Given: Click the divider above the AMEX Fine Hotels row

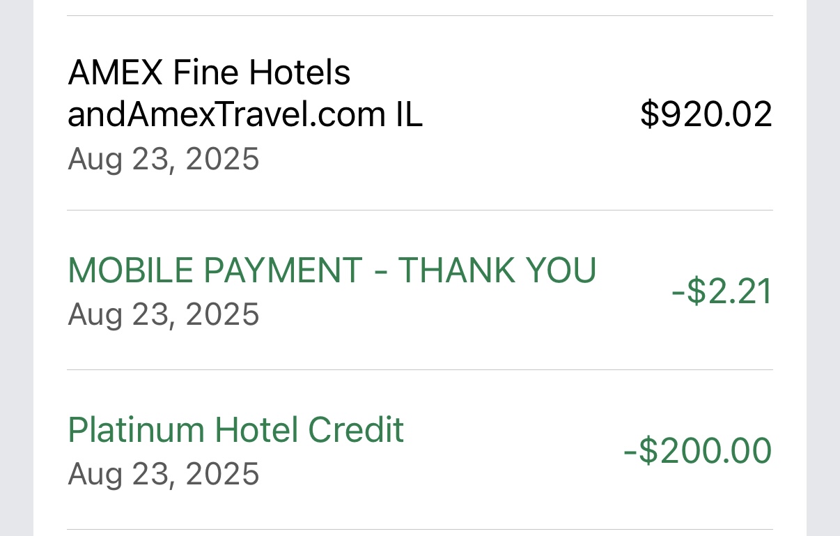Looking at the screenshot, I should 419,15.
